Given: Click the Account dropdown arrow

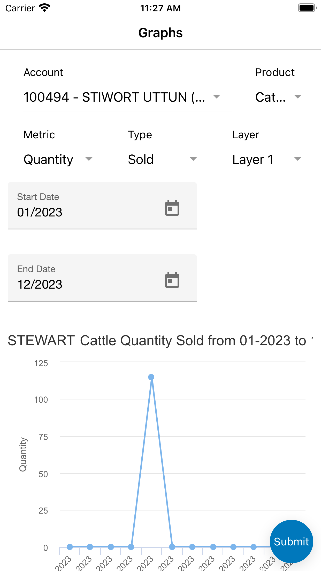Looking at the screenshot, I should click(216, 97).
